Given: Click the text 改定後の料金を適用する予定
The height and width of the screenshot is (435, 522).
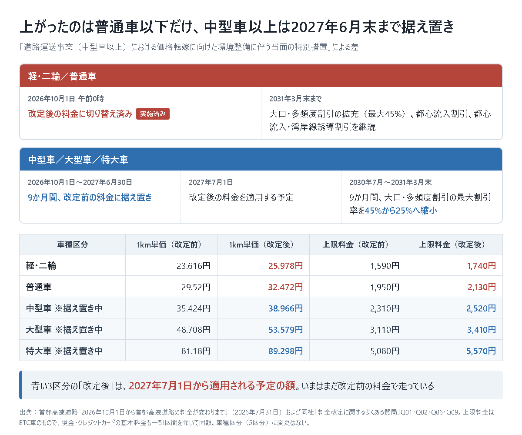Looking at the screenshot, I should click(x=241, y=197).
